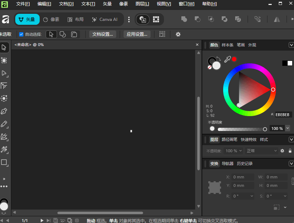
Task: Select the Rectangle shape tool
Action: click(x=5, y=163)
